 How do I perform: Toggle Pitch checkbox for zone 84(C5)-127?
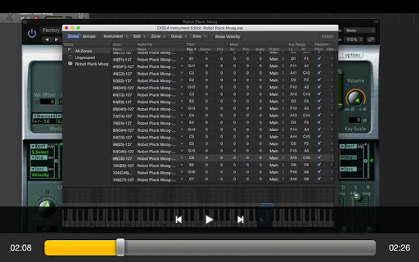(x=319, y=137)
